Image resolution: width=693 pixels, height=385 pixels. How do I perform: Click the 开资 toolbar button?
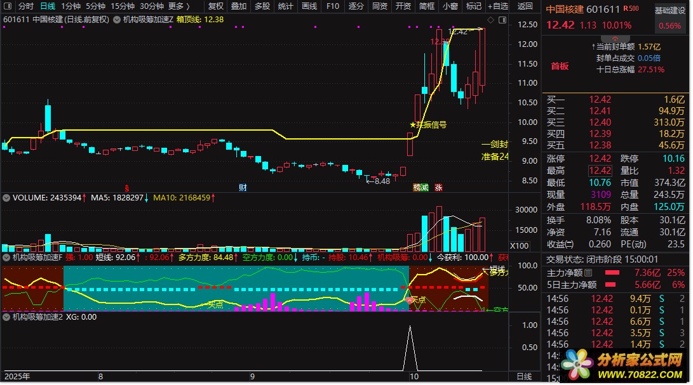point(403,6)
